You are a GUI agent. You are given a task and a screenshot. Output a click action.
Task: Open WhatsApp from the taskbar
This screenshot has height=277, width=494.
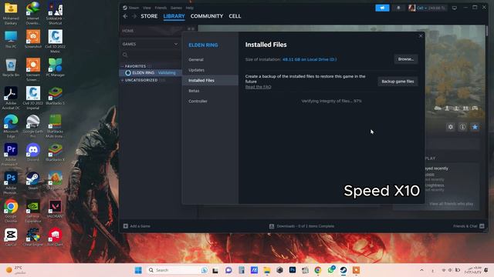tap(331, 270)
